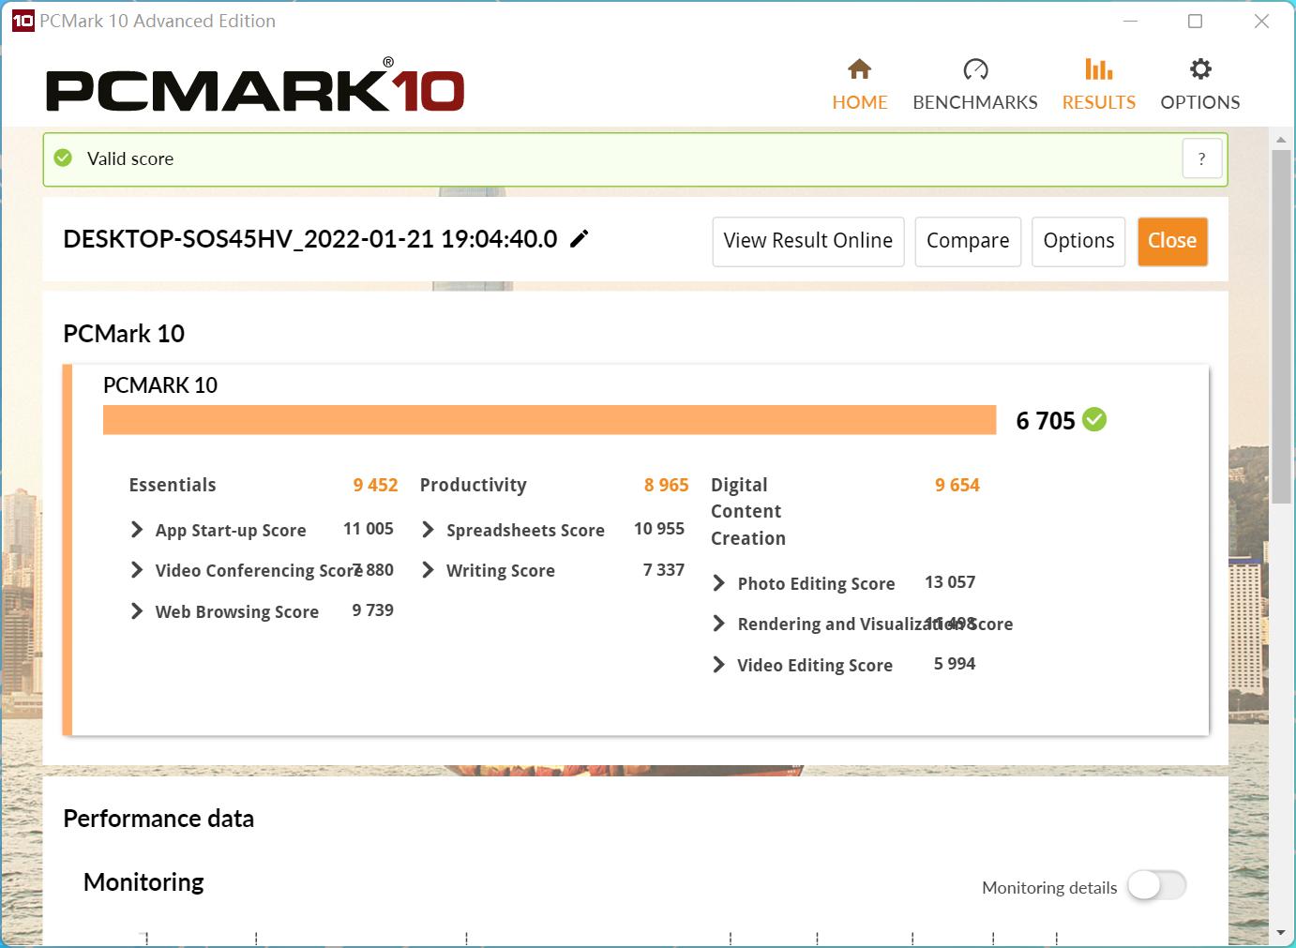The height and width of the screenshot is (948, 1296).
Task: Expand App Start-up Score details
Action: click(137, 530)
